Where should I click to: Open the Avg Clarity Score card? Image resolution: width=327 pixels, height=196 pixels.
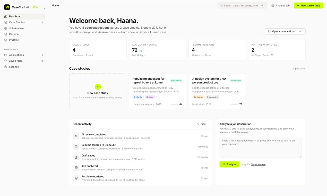click(x=158, y=50)
